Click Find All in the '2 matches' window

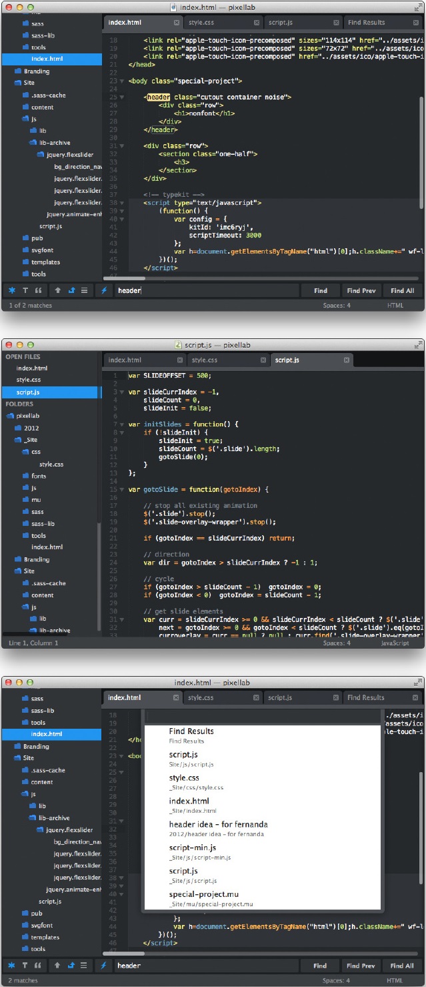[x=402, y=965]
